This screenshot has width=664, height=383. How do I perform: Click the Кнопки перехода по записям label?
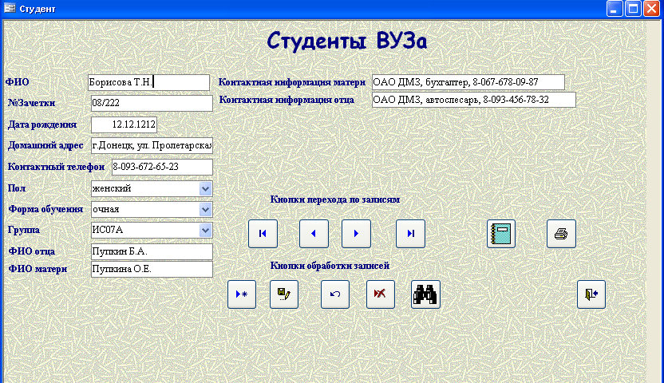pos(335,199)
